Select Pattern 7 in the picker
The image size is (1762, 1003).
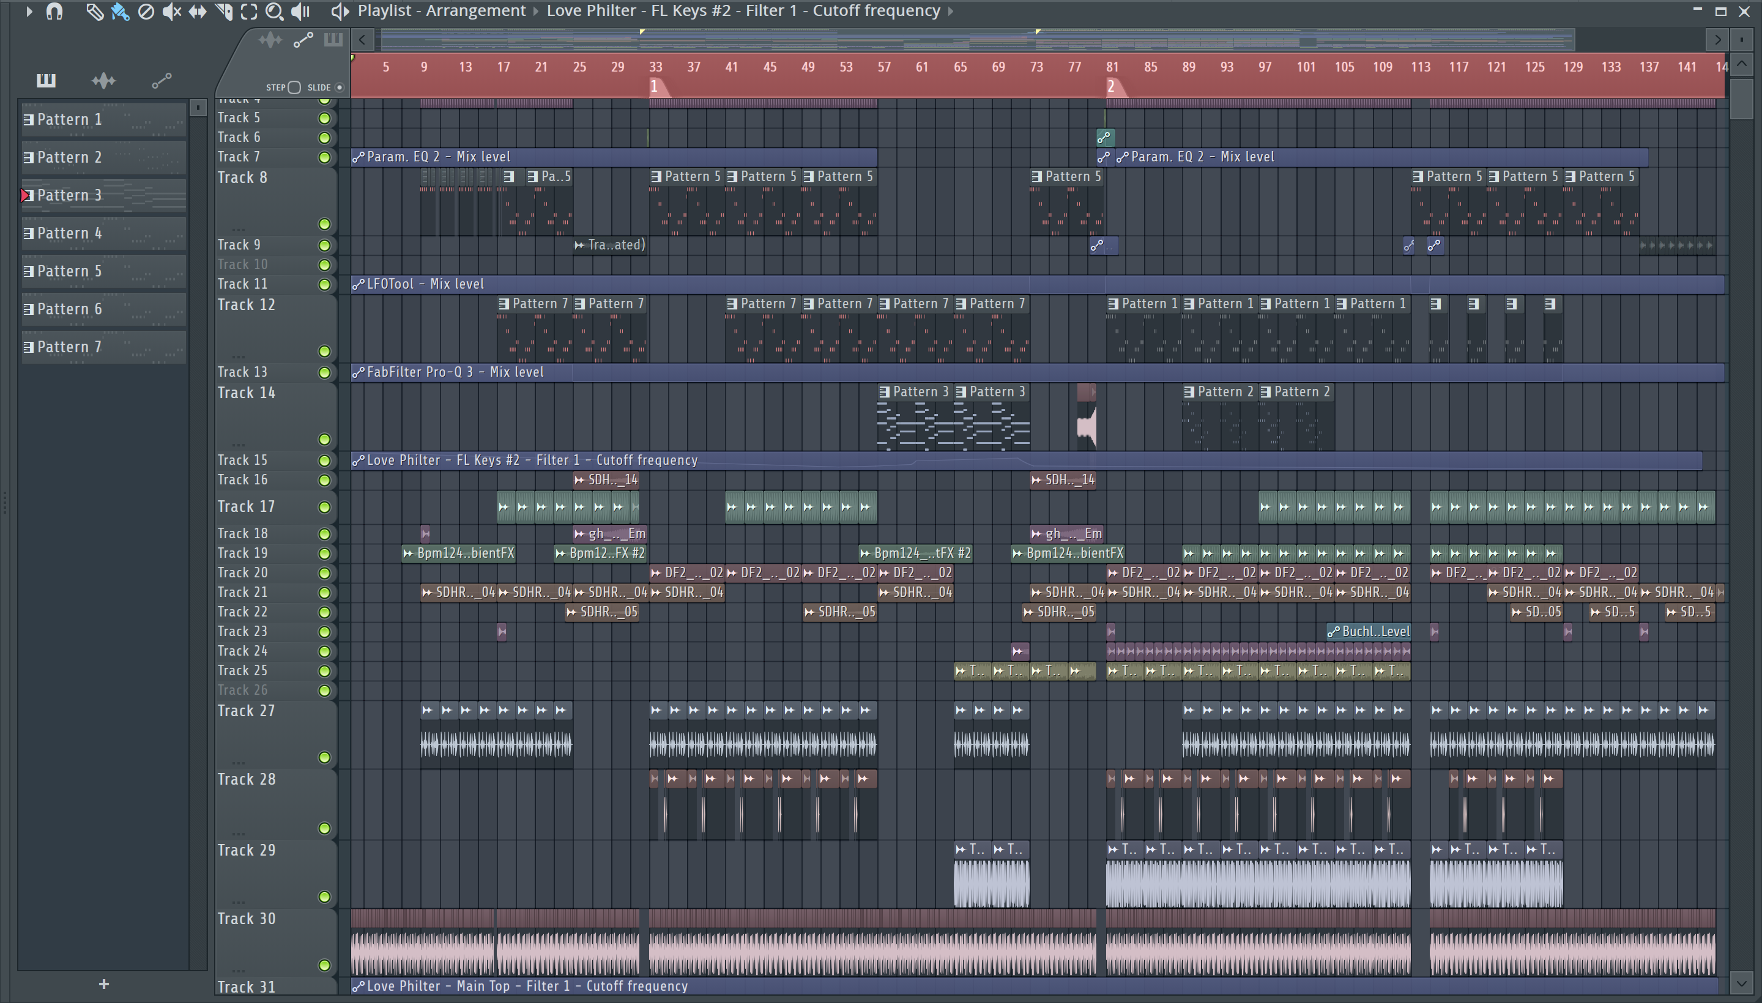[x=103, y=347]
